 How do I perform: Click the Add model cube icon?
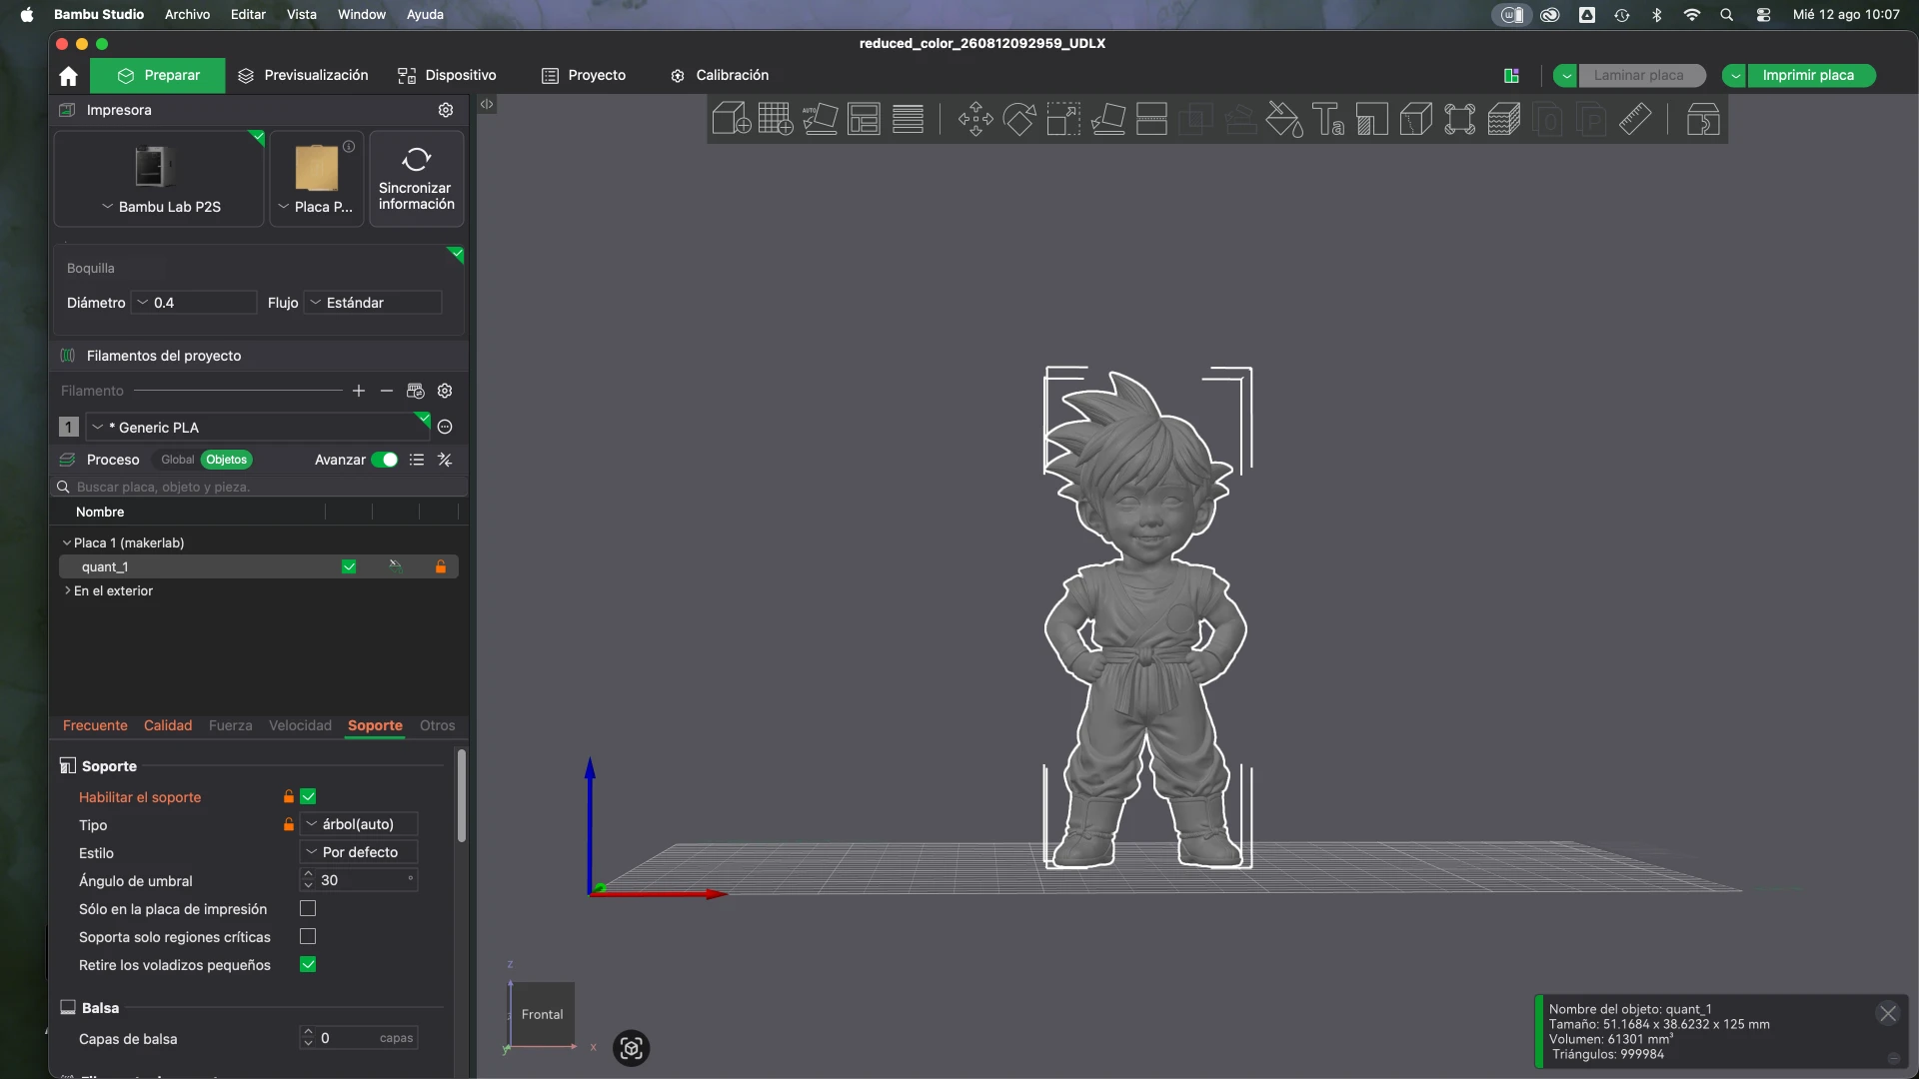(732, 119)
